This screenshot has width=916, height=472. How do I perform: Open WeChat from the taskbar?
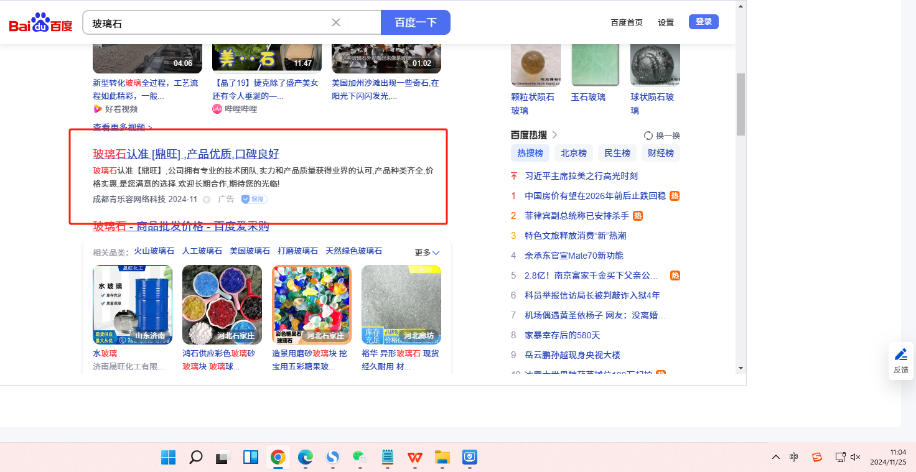pyautogui.click(x=360, y=458)
